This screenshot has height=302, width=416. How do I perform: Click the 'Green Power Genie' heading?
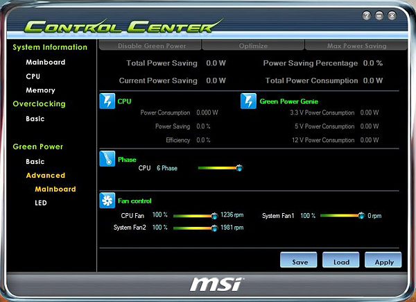click(x=288, y=101)
